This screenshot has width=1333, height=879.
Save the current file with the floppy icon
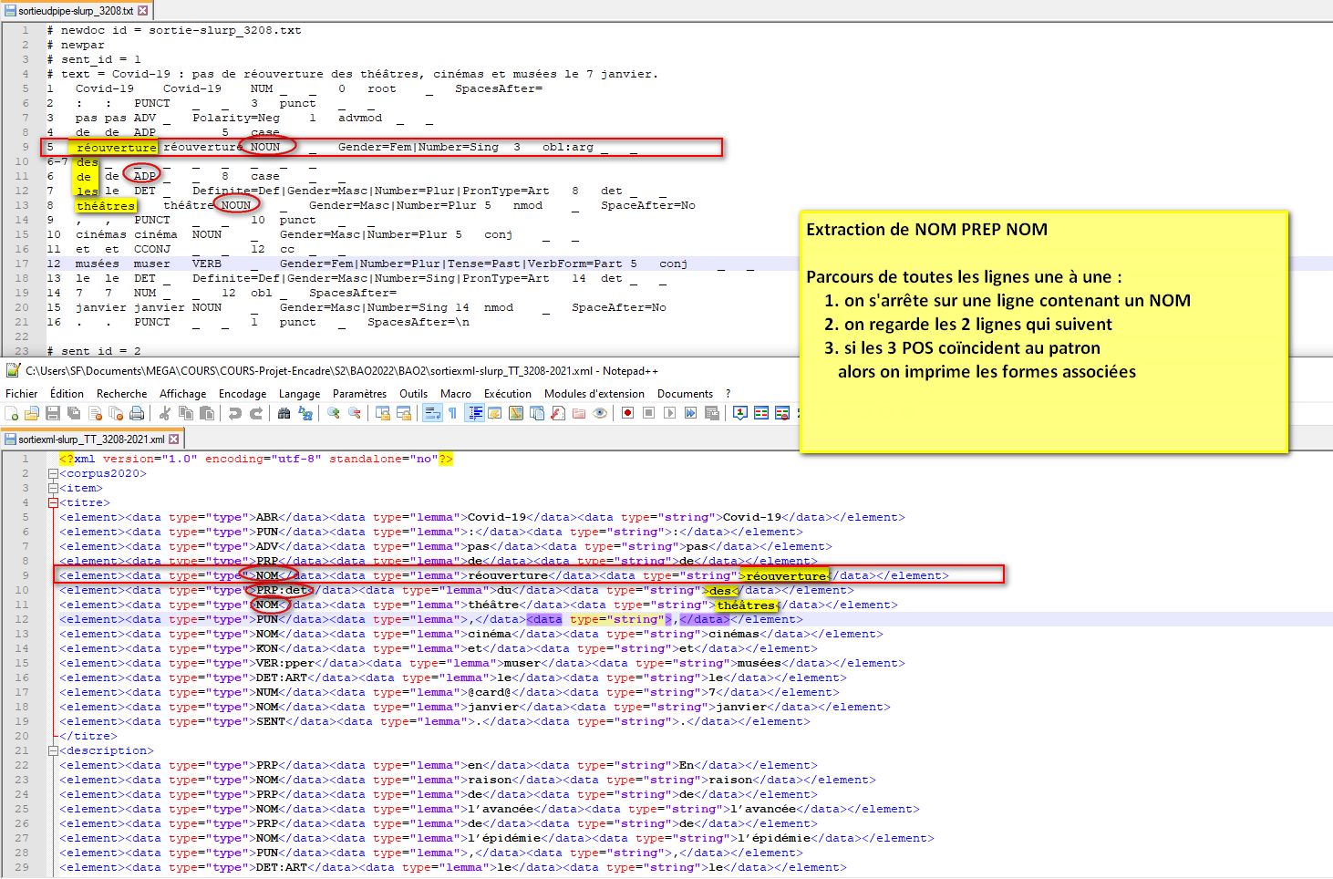tap(52, 413)
